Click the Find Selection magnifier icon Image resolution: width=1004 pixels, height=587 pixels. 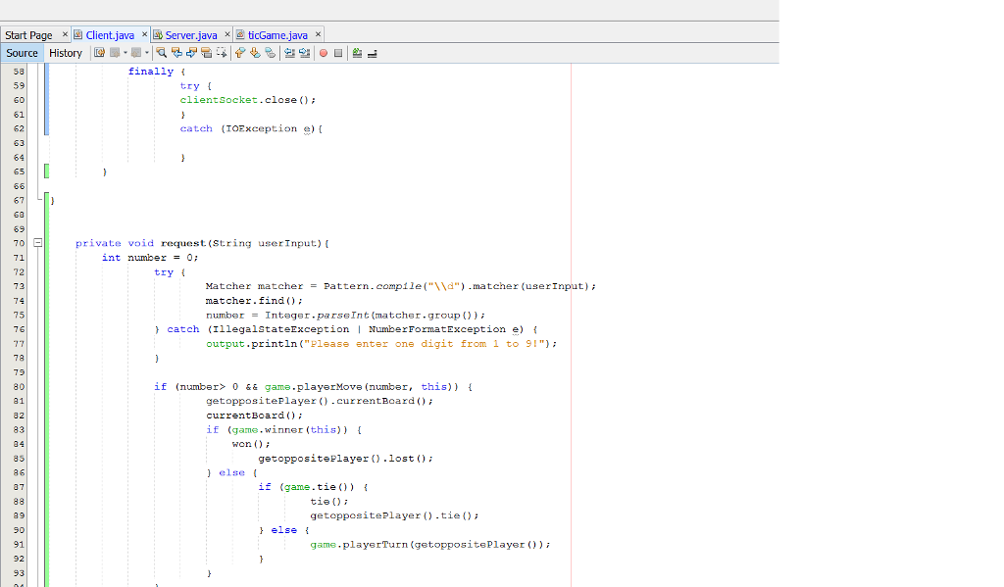click(162, 53)
